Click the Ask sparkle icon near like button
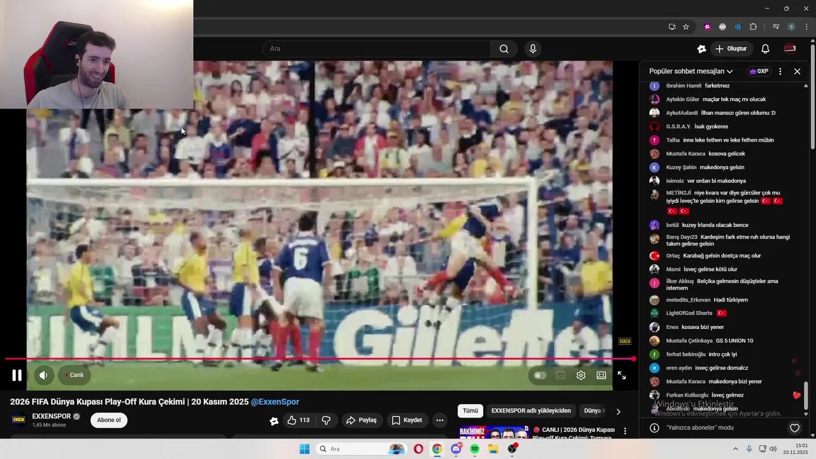This screenshot has height=459, width=816. tap(274, 421)
